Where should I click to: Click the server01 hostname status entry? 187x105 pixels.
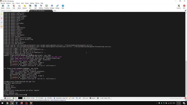click(8, 98)
